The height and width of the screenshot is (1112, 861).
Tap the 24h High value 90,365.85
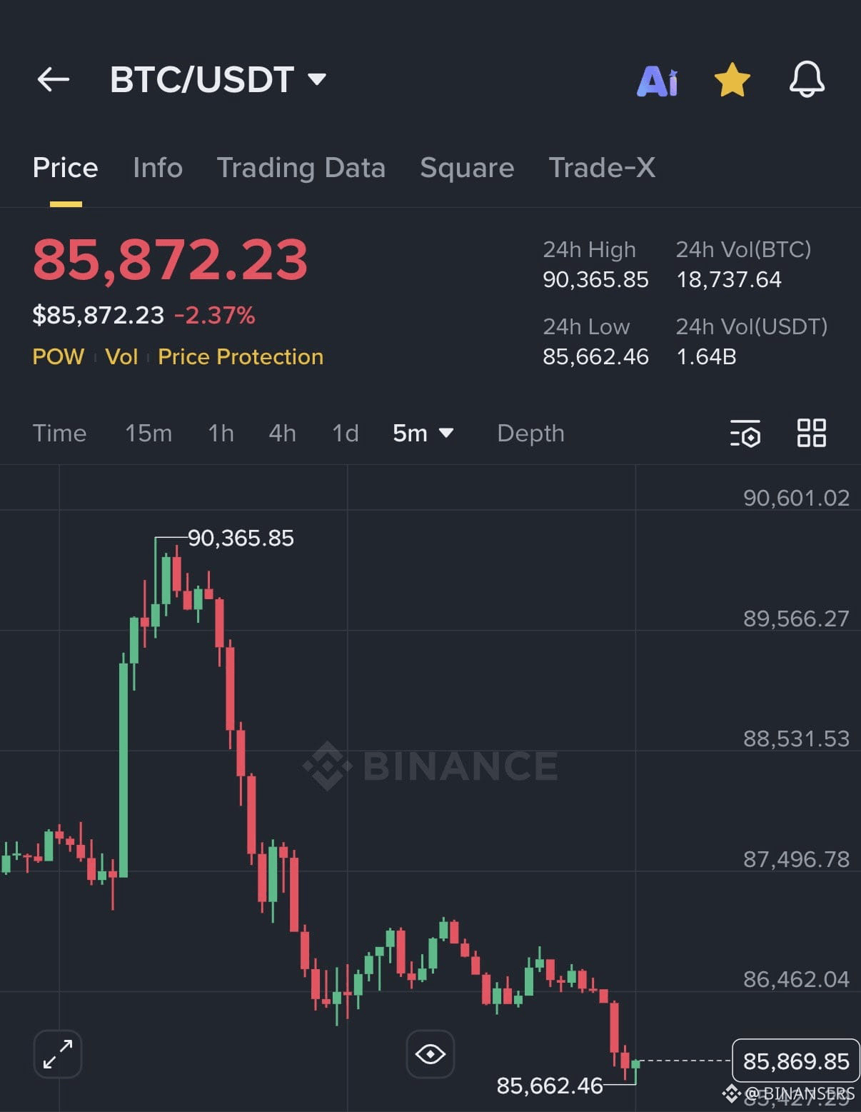[x=595, y=279]
